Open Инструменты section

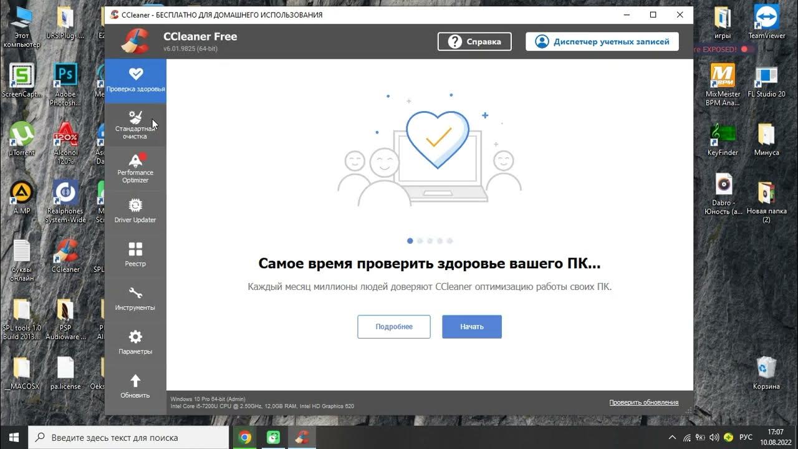(x=135, y=299)
